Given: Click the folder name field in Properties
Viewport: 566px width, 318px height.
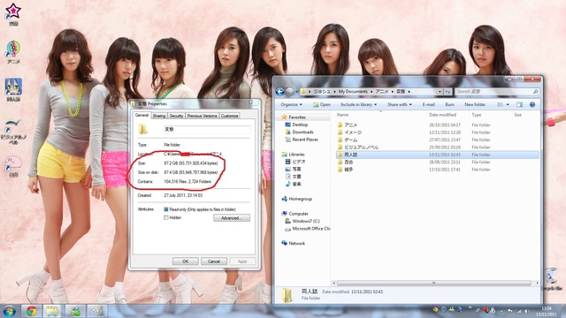Looking at the screenshot, I should coord(207,130).
